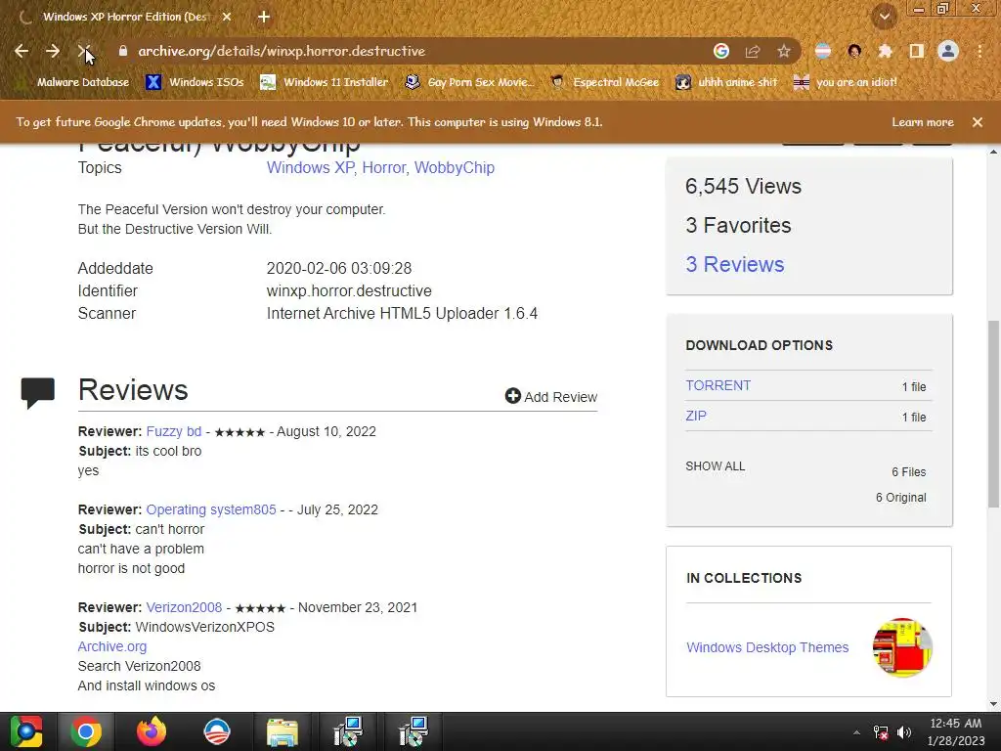Open Windows Desktop Themes collection
Image resolution: width=1001 pixels, height=751 pixels.
click(x=767, y=647)
